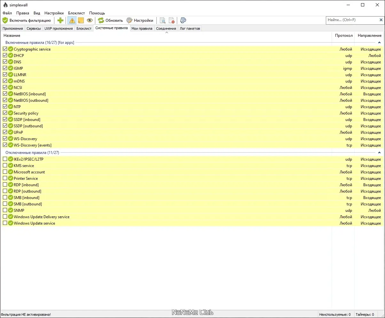Open the Помощь menu
The width and height of the screenshot is (385, 318).
(x=97, y=13)
